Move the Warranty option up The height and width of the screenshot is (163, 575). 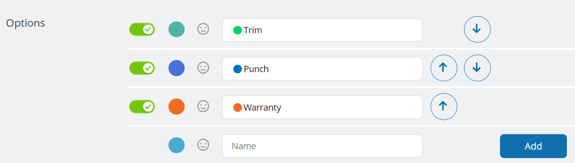(444, 107)
